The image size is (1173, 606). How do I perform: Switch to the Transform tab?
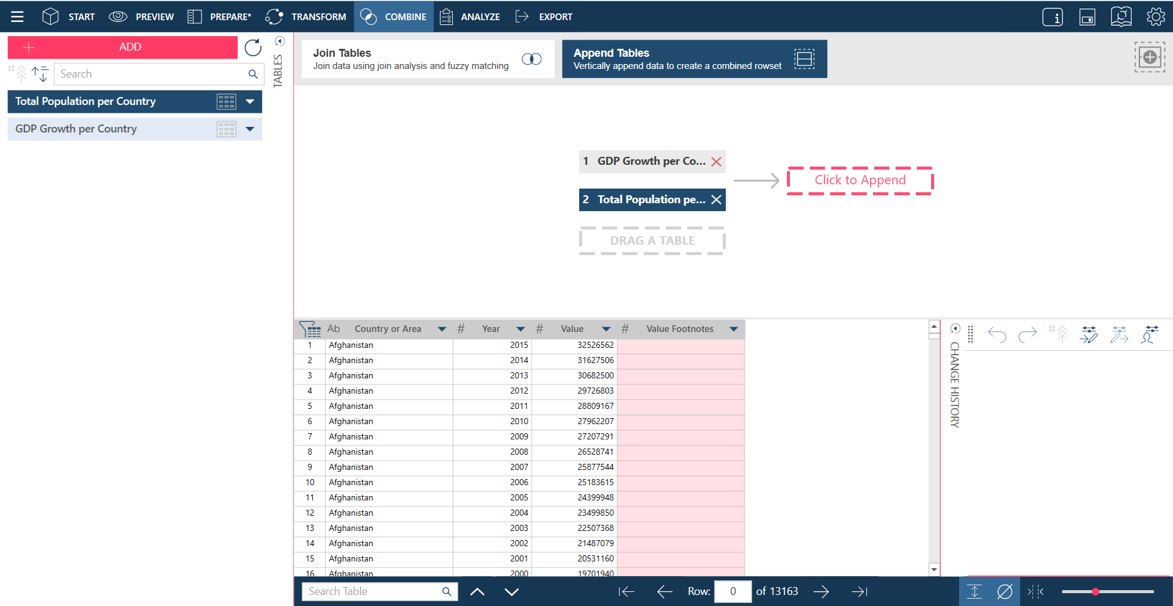(x=306, y=16)
